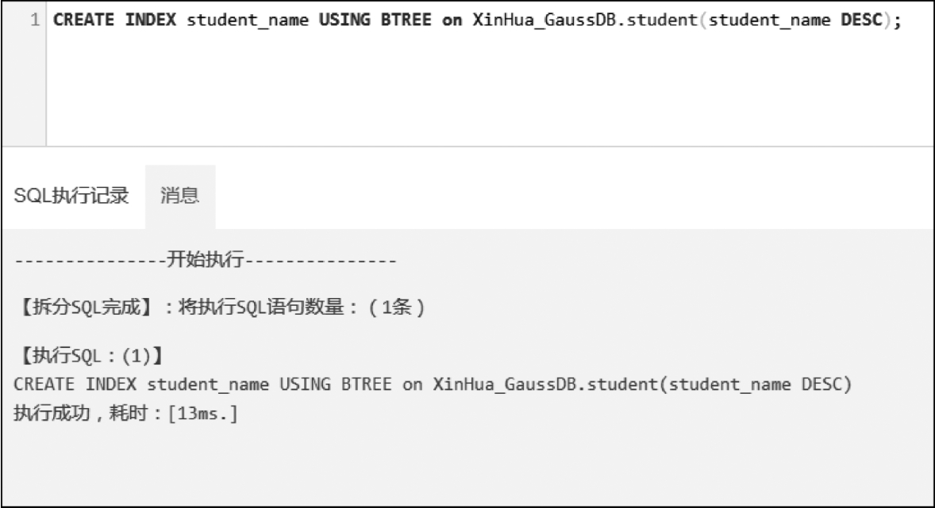
Task: Click the semicolon ending the editor statement
Action: click(898, 20)
